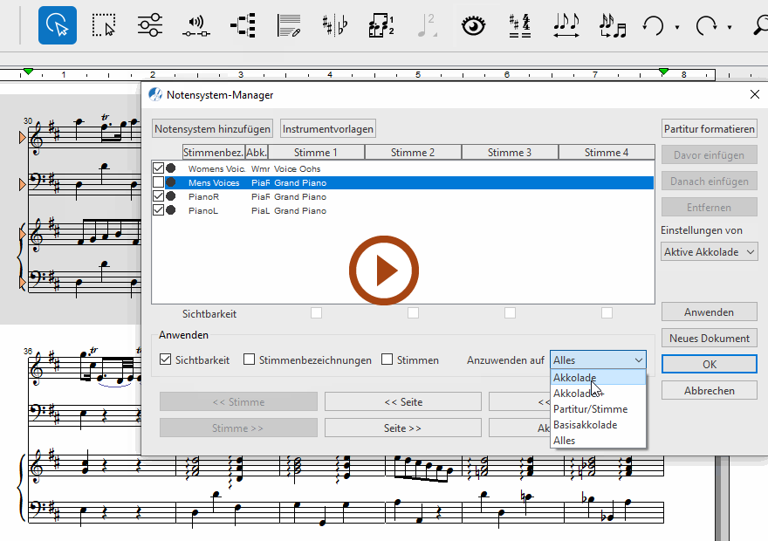Tick the Stimmenbezeichnungen checkbox
The height and width of the screenshot is (541, 768).
pos(250,360)
